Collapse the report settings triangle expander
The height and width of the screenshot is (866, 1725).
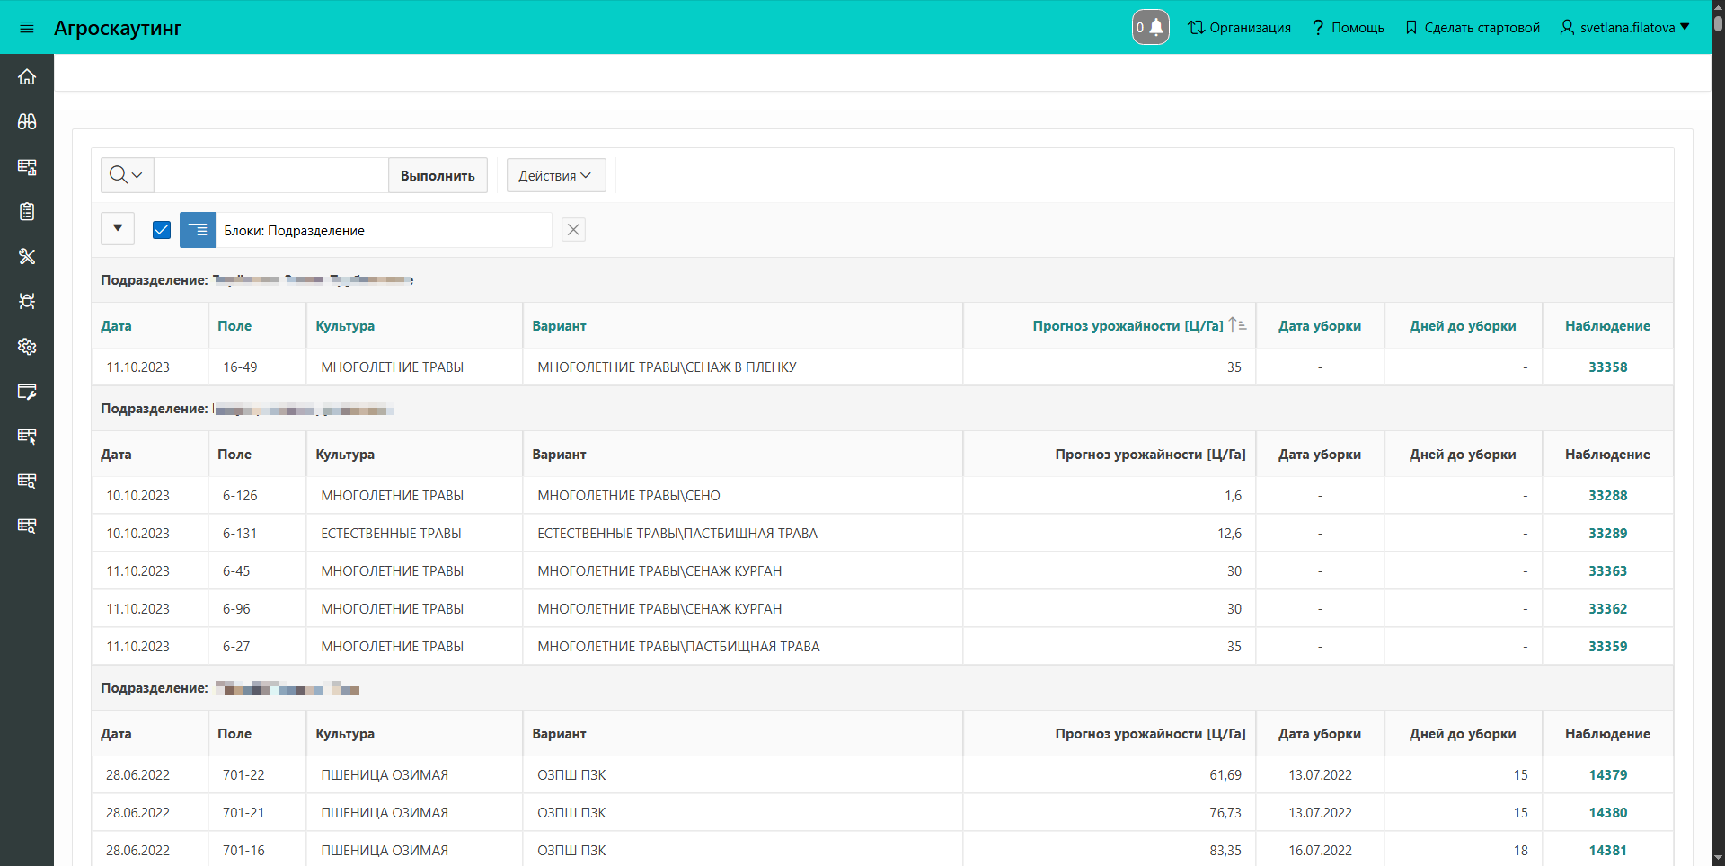tap(118, 229)
